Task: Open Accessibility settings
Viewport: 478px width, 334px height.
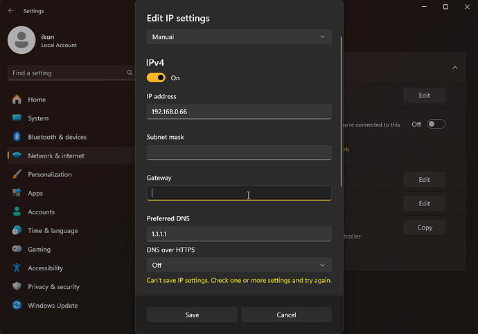Action: point(71,268)
